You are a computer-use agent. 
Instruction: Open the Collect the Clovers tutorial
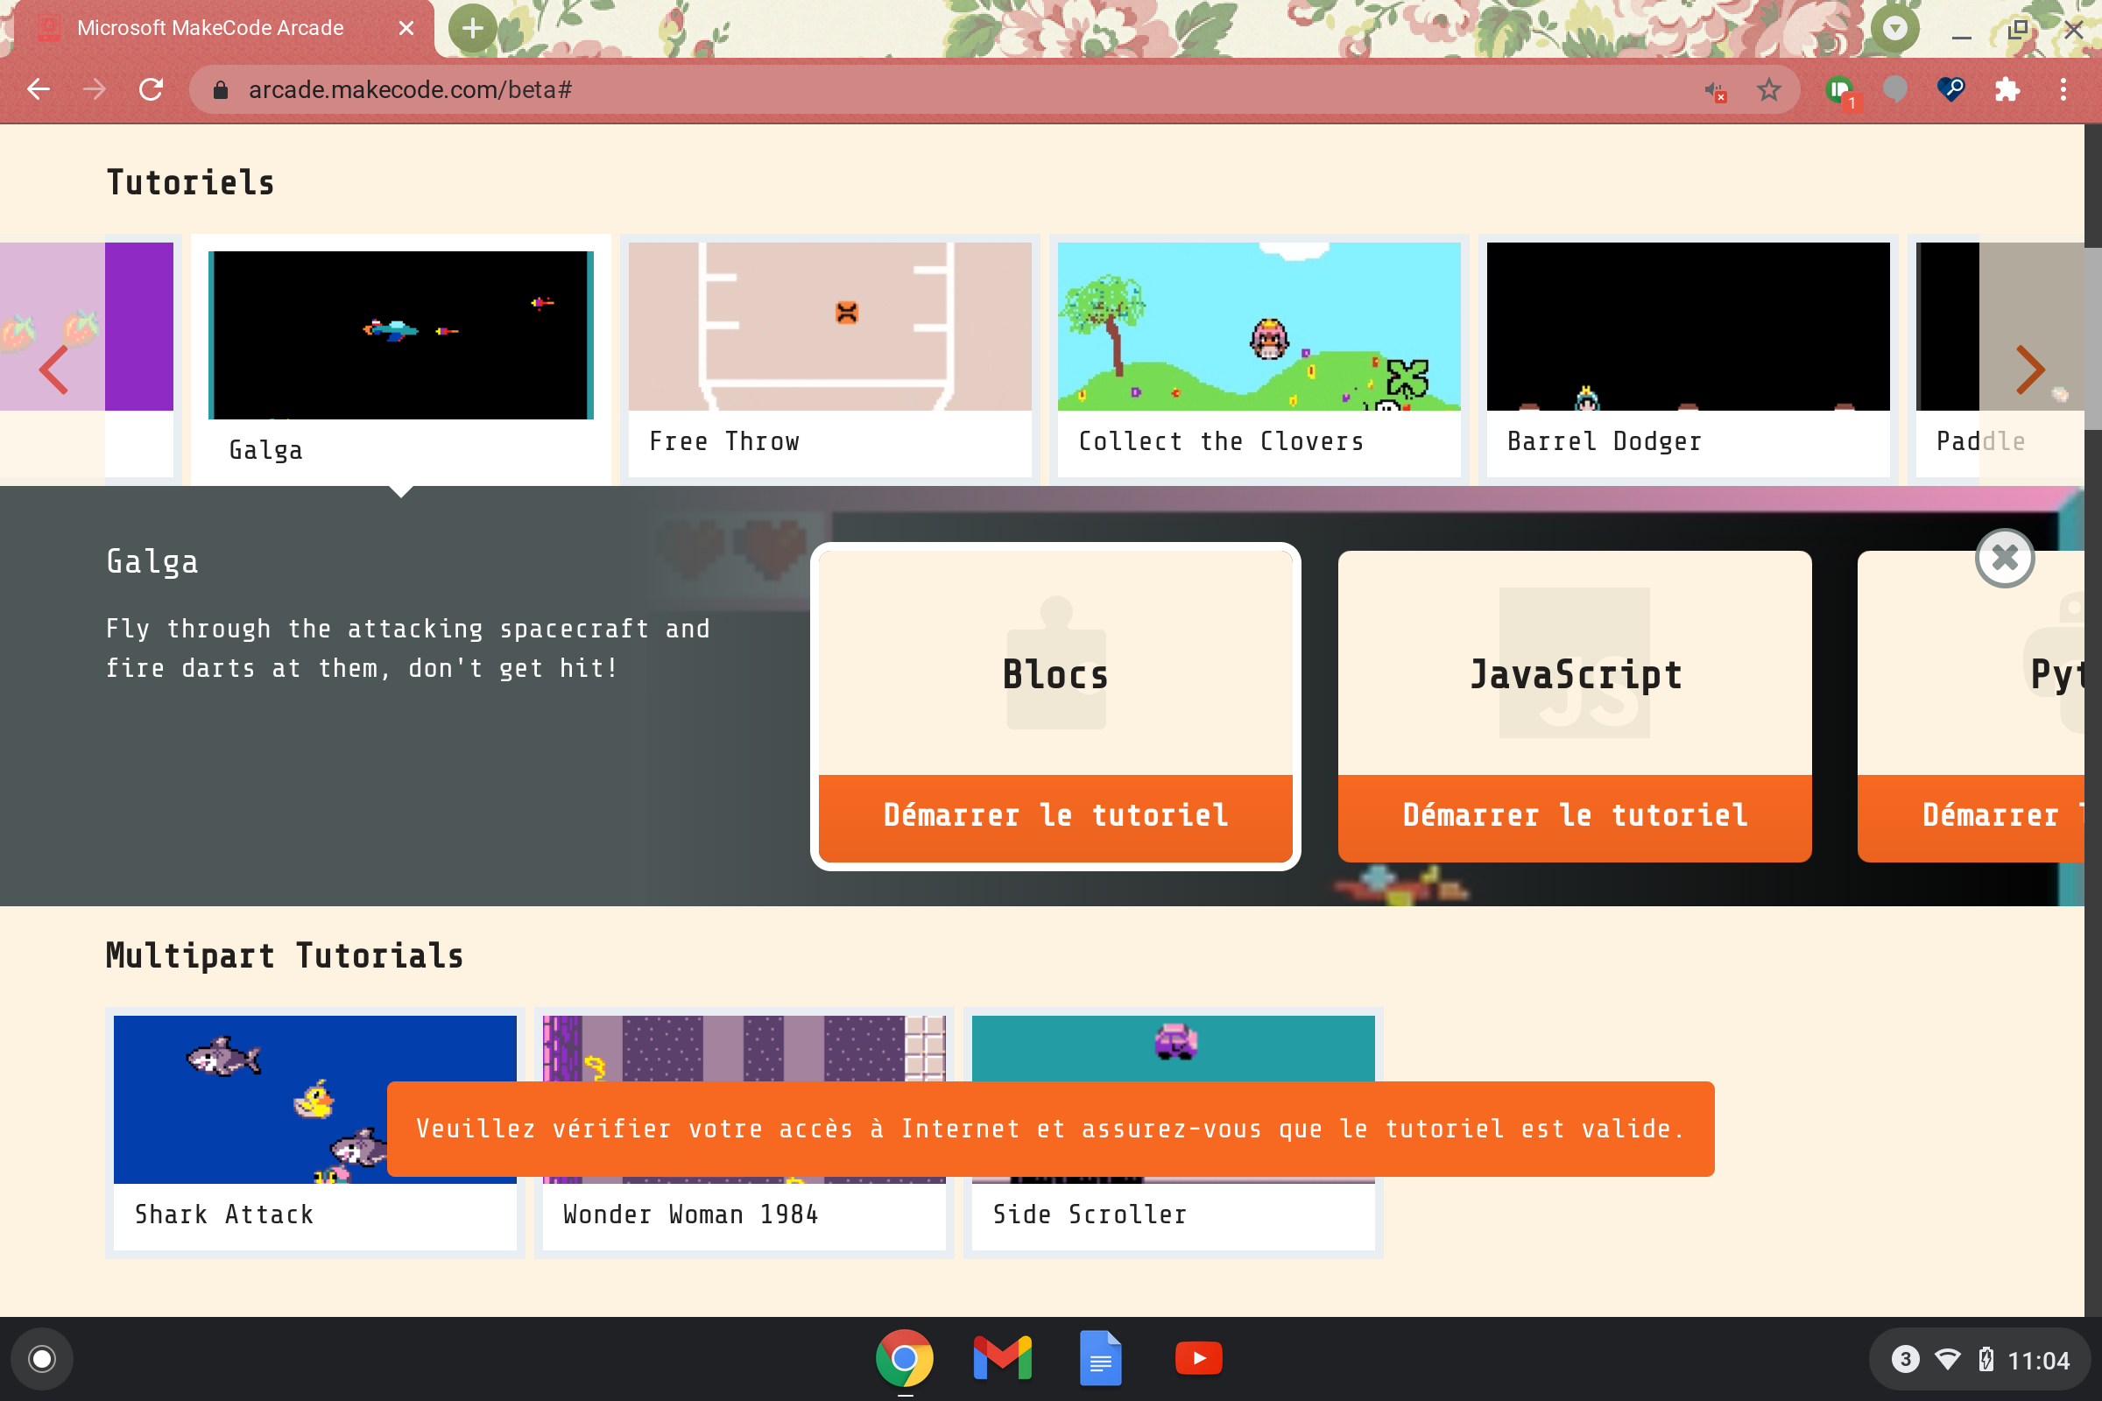point(1259,359)
